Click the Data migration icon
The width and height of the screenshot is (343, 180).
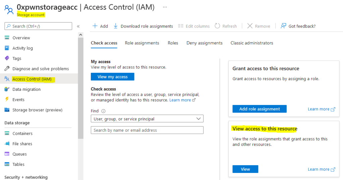7,89
